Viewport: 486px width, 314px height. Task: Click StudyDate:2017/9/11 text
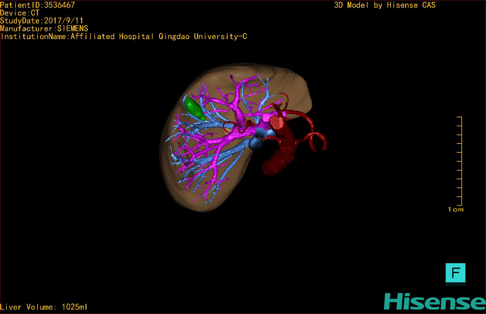tap(42, 21)
